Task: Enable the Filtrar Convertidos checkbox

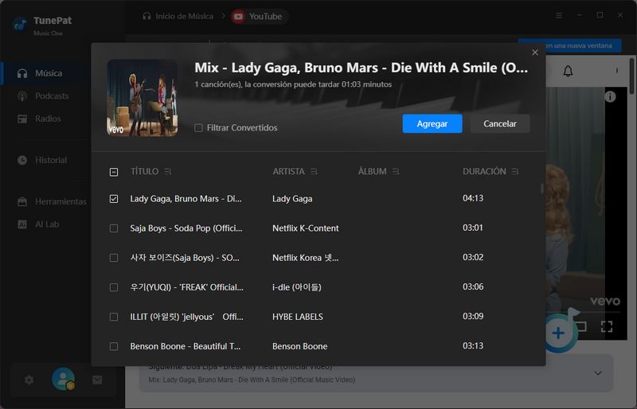Action: pyautogui.click(x=198, y=128)
